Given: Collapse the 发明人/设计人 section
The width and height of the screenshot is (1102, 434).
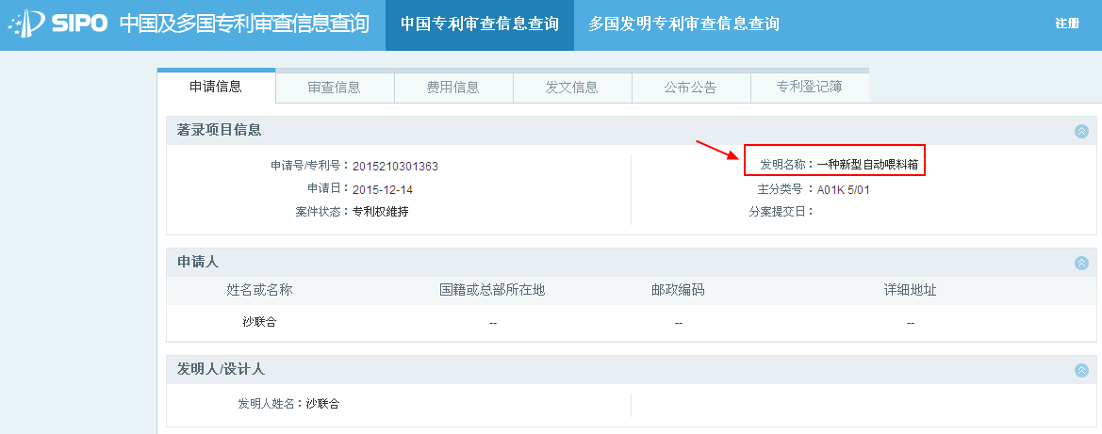Looking at the screenshot, I should point(1081,370).
